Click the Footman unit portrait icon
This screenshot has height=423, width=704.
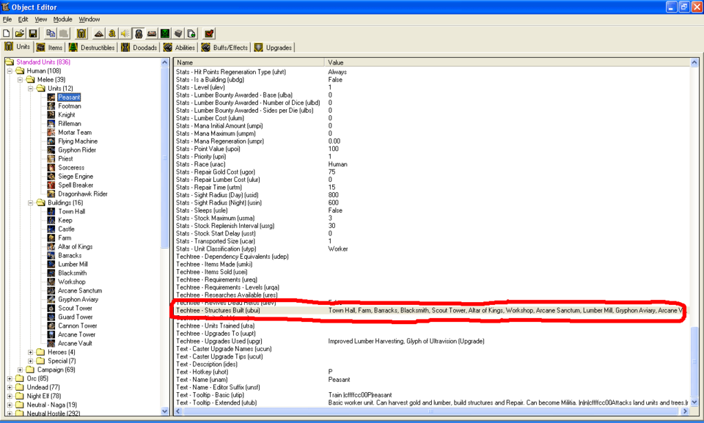[52, 106]
